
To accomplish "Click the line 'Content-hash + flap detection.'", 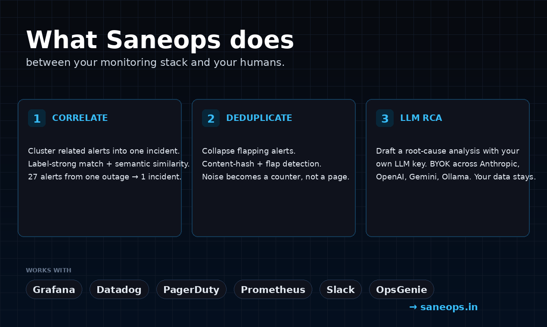I will coord(262,164).
